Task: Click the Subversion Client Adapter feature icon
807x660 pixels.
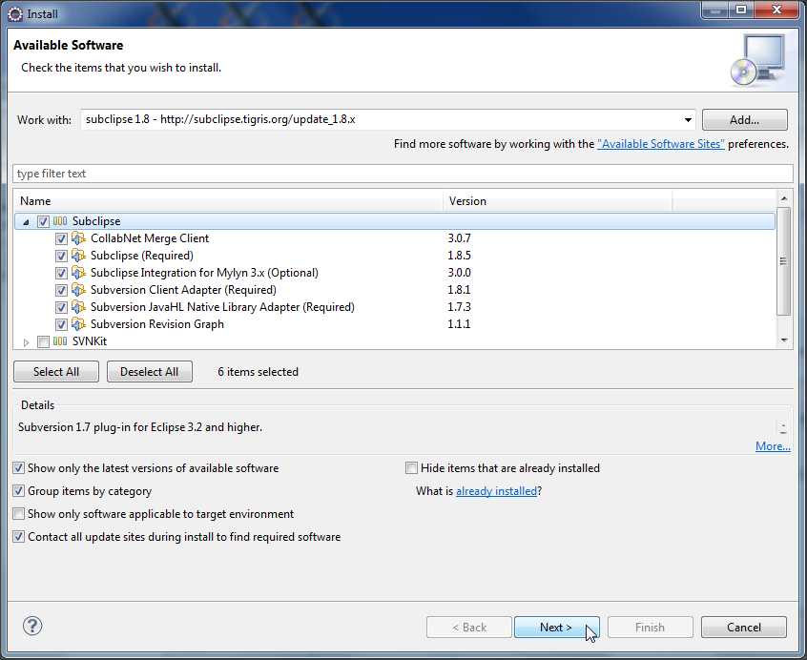Action: click(78, 290)
